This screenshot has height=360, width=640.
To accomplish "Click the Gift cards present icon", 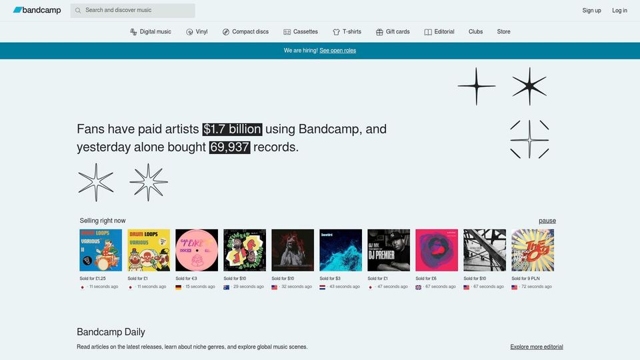I will (x=379, y=32).
